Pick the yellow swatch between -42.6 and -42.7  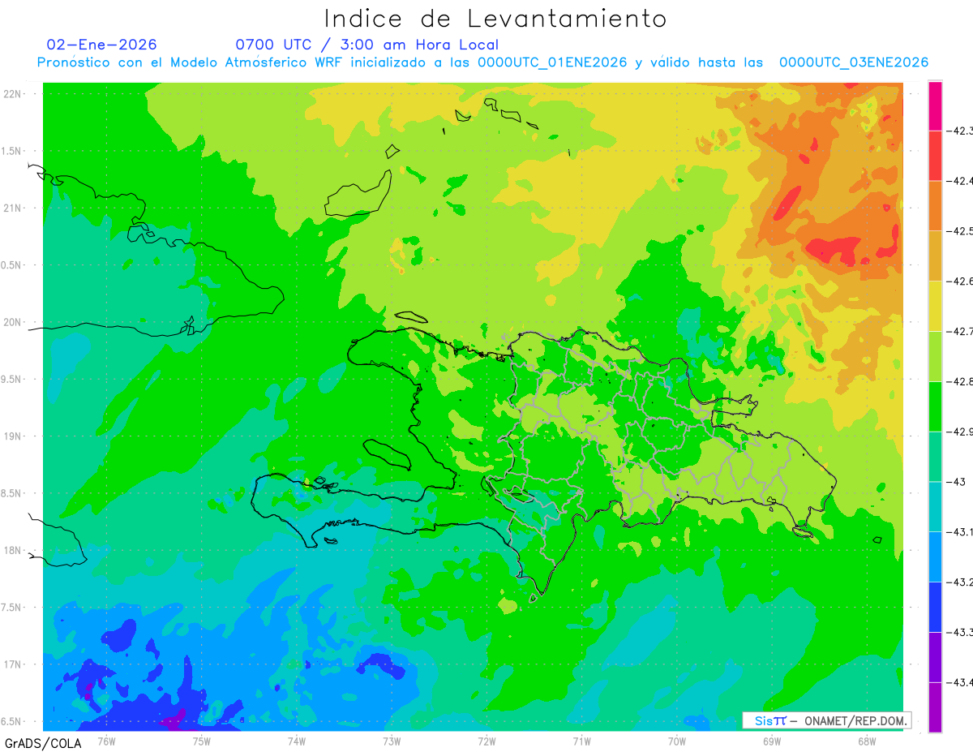click(x=935, y=306)
